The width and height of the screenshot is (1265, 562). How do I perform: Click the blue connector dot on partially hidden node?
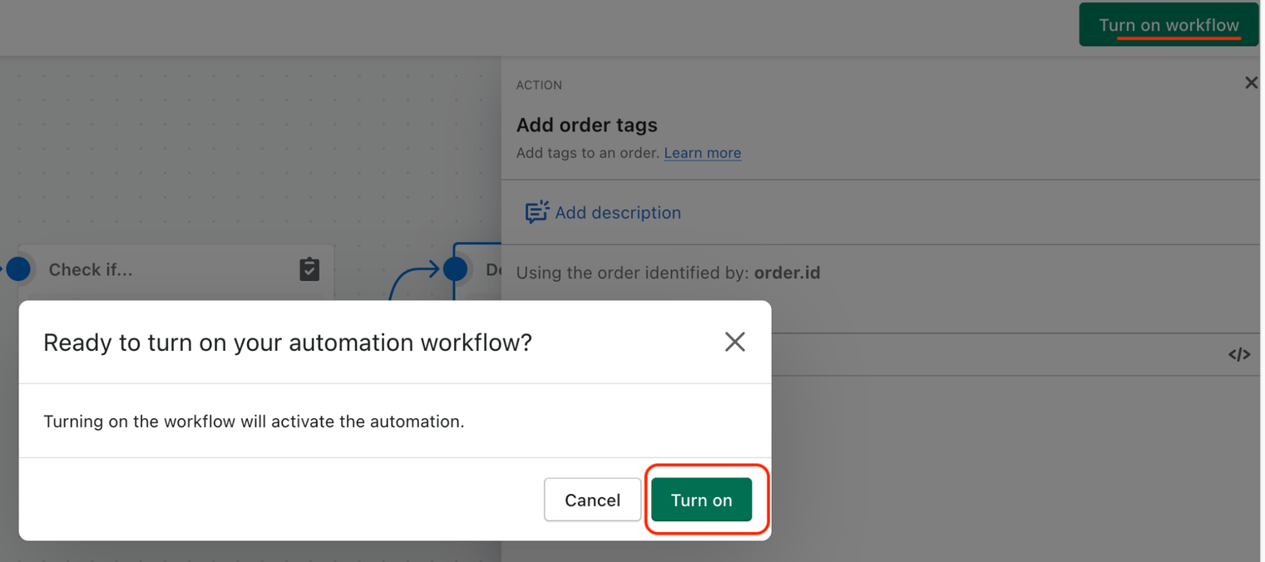click(455, 269)
